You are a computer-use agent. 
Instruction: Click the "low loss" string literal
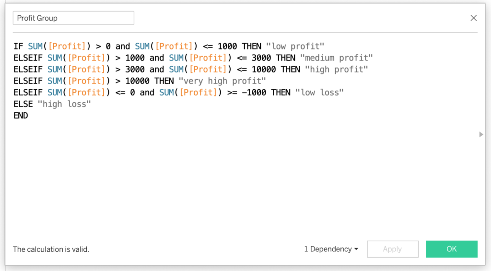320,93
